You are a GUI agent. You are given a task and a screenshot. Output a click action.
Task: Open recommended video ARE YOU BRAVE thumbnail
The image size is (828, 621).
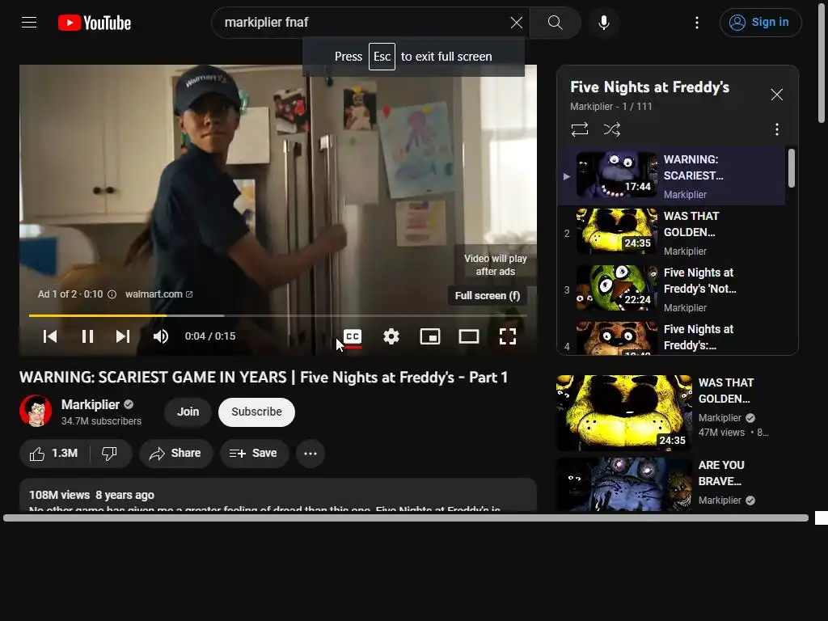pyautogui.click(x=623, y=485)
